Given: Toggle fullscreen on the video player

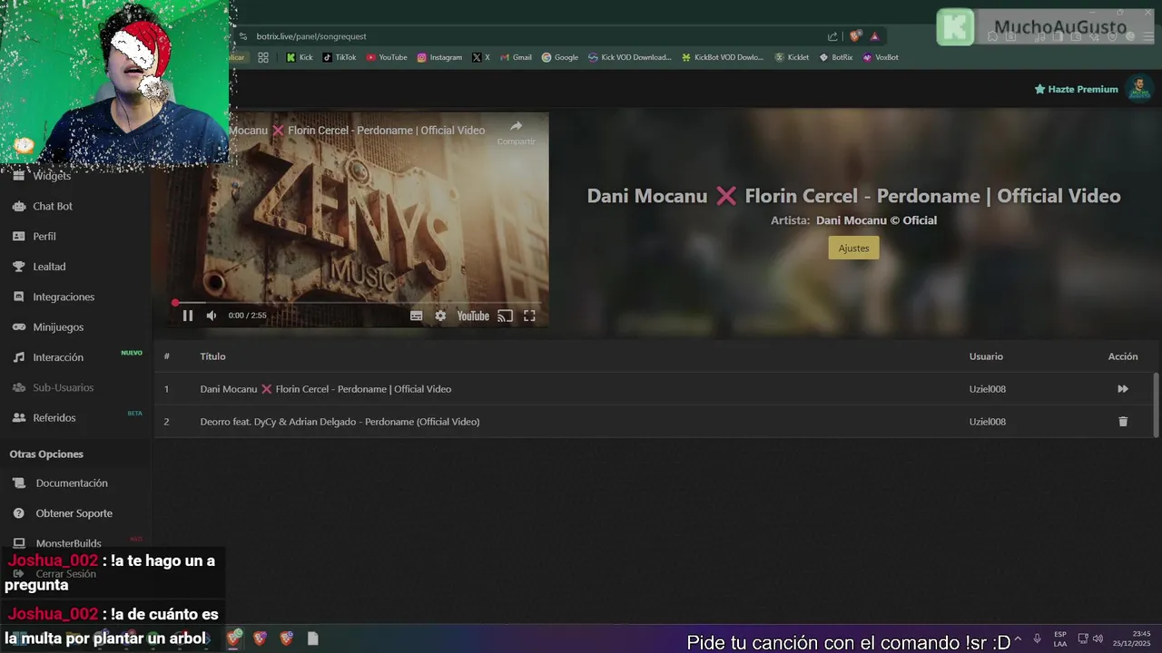Looking at the screenshot, I should coord(529,316).
